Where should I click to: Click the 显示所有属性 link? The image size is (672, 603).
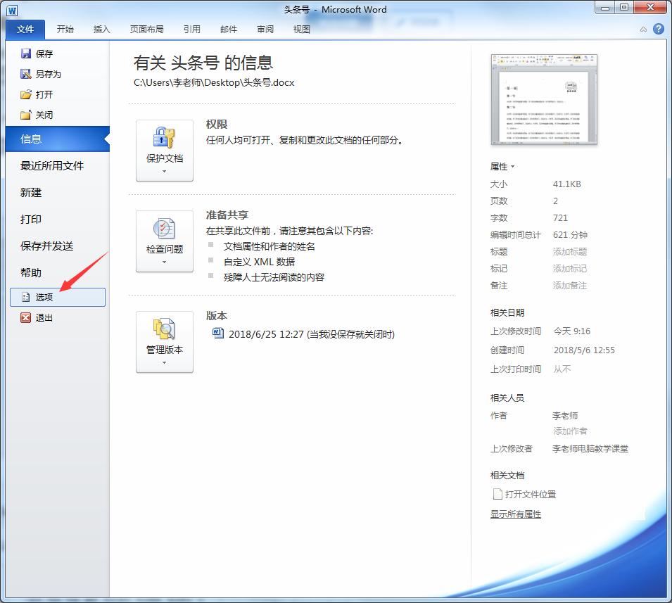[x=516, y=514]
